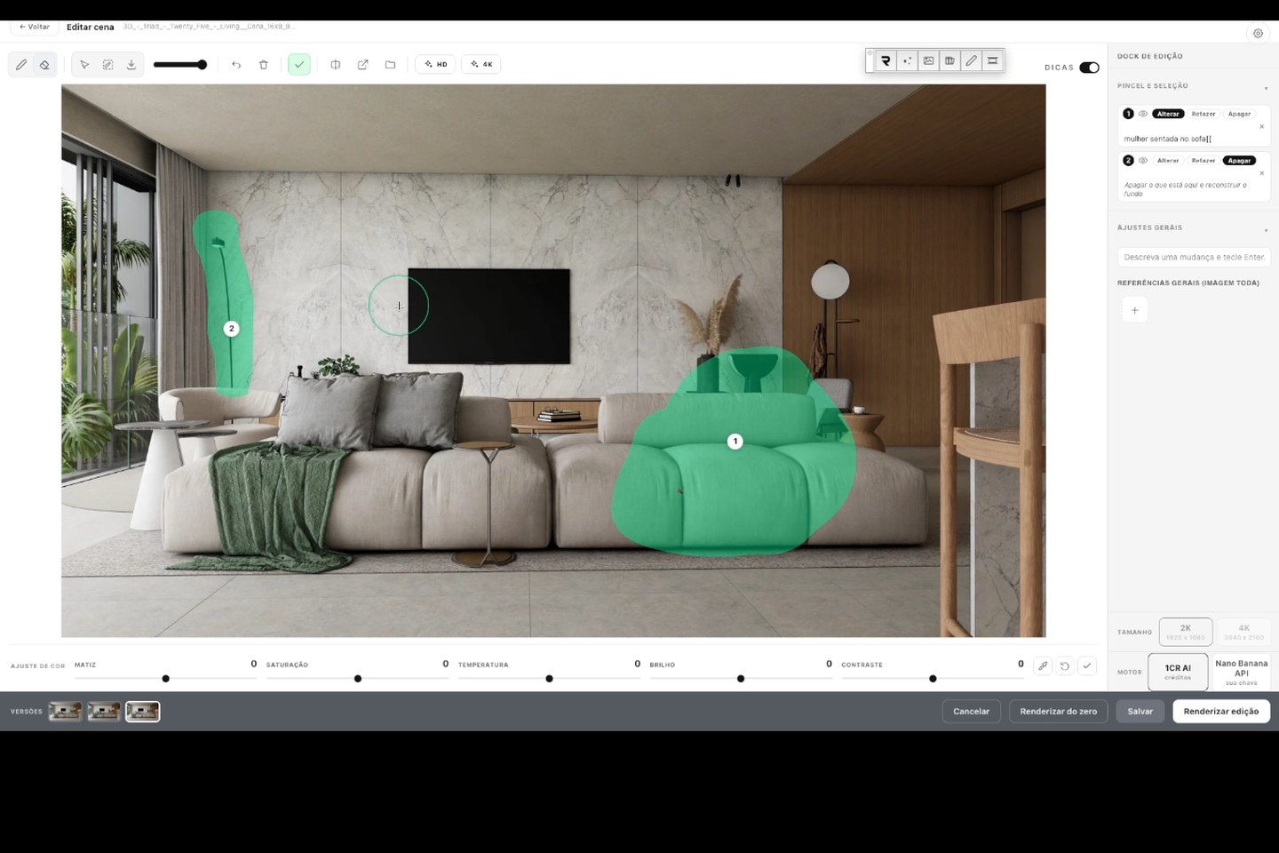
Task: Select the eraser tool
Action: [x=44, y=65]
